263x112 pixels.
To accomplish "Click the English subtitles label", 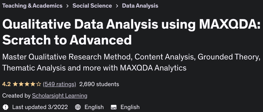I will tap(130, 107).
